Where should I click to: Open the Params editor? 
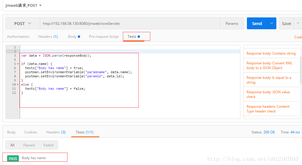pyautogui.click(x=232, y=24)
